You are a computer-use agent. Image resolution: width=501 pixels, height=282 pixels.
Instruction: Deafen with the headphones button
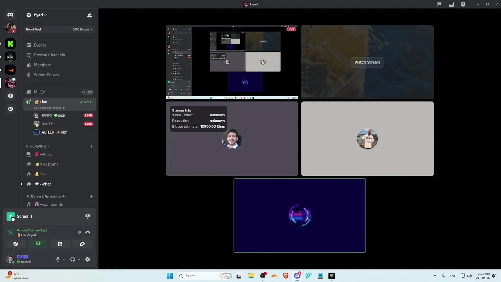click(x=72, y=259)
